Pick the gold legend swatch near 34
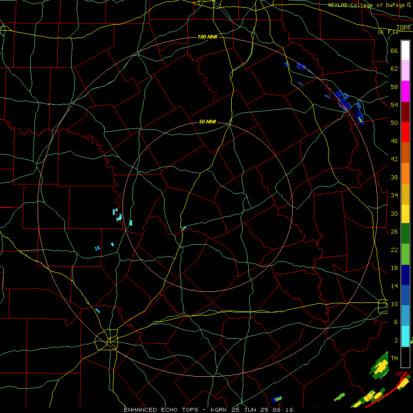This screenshot has height=413, width=413. click(405, 194)
